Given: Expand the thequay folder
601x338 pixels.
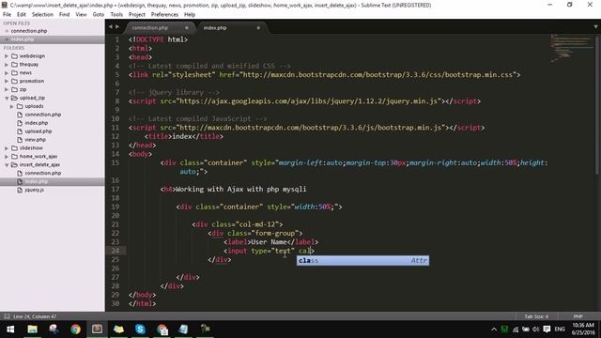Looking at the screenshot, I should 7,65.
